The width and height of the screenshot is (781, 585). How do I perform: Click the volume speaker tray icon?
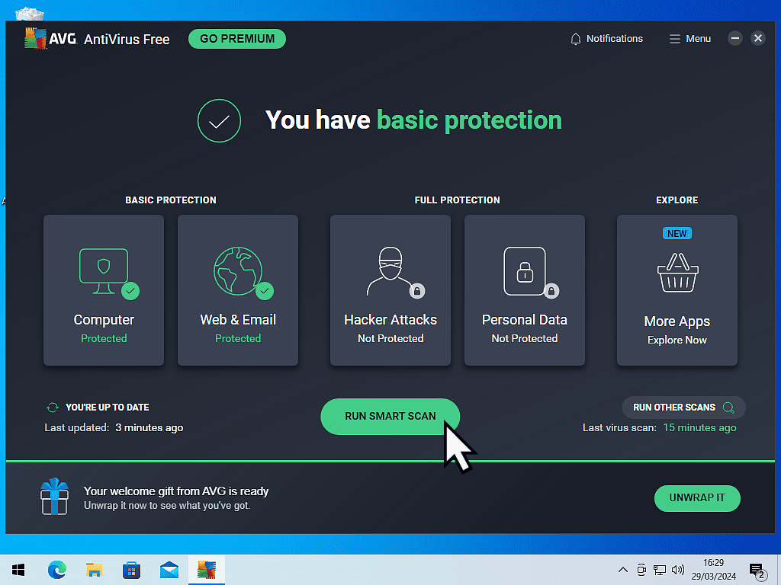(677, 570)
